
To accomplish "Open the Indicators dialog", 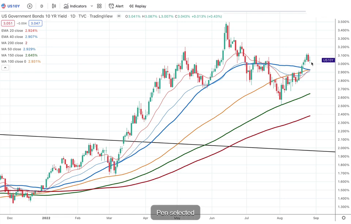I will 75,6.
